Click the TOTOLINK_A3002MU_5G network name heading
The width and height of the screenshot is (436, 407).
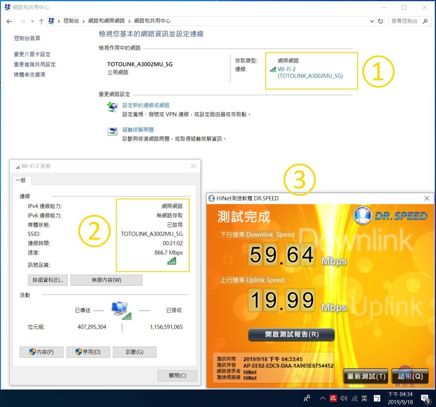click(x=140, y=64)
